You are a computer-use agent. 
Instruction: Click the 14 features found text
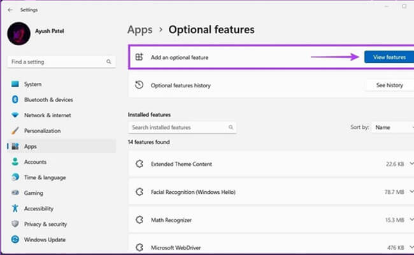coord(148,142)
